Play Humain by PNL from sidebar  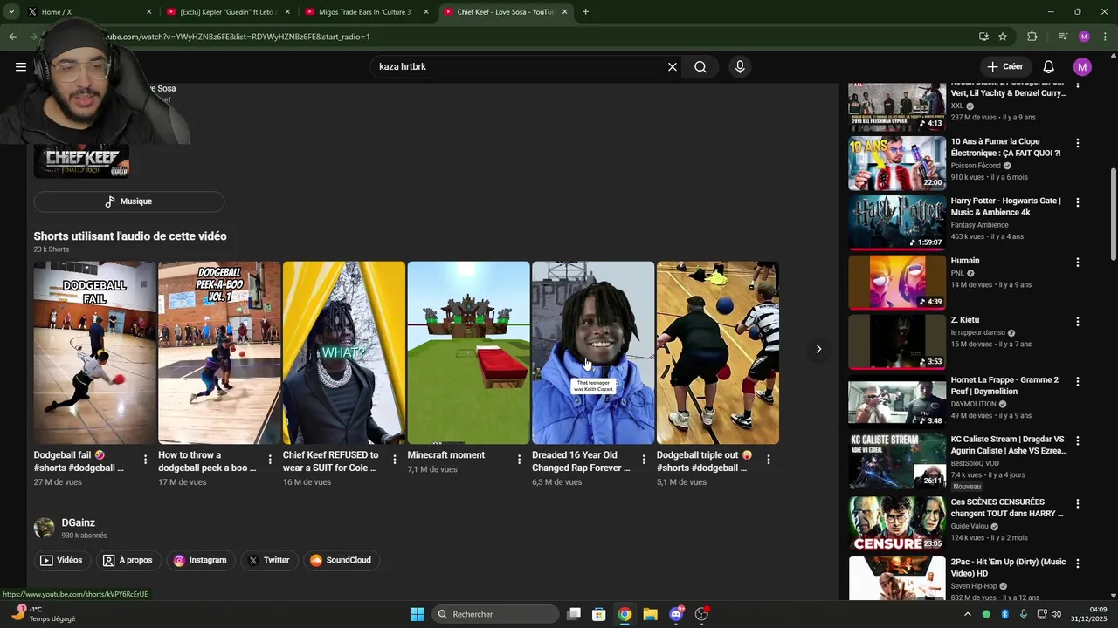(x=897, y=283)
